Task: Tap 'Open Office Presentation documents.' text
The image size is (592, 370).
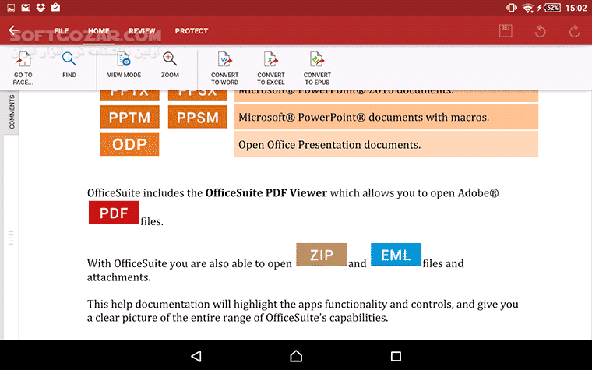Action: click(x=329, y=145)
